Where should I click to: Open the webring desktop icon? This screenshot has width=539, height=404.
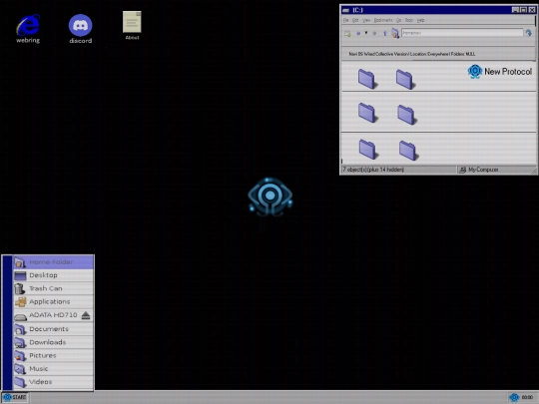tap(28, 28)
